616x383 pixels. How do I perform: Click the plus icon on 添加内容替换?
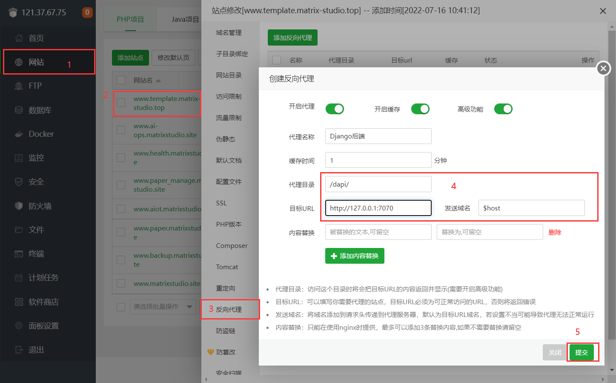[334, 256]
